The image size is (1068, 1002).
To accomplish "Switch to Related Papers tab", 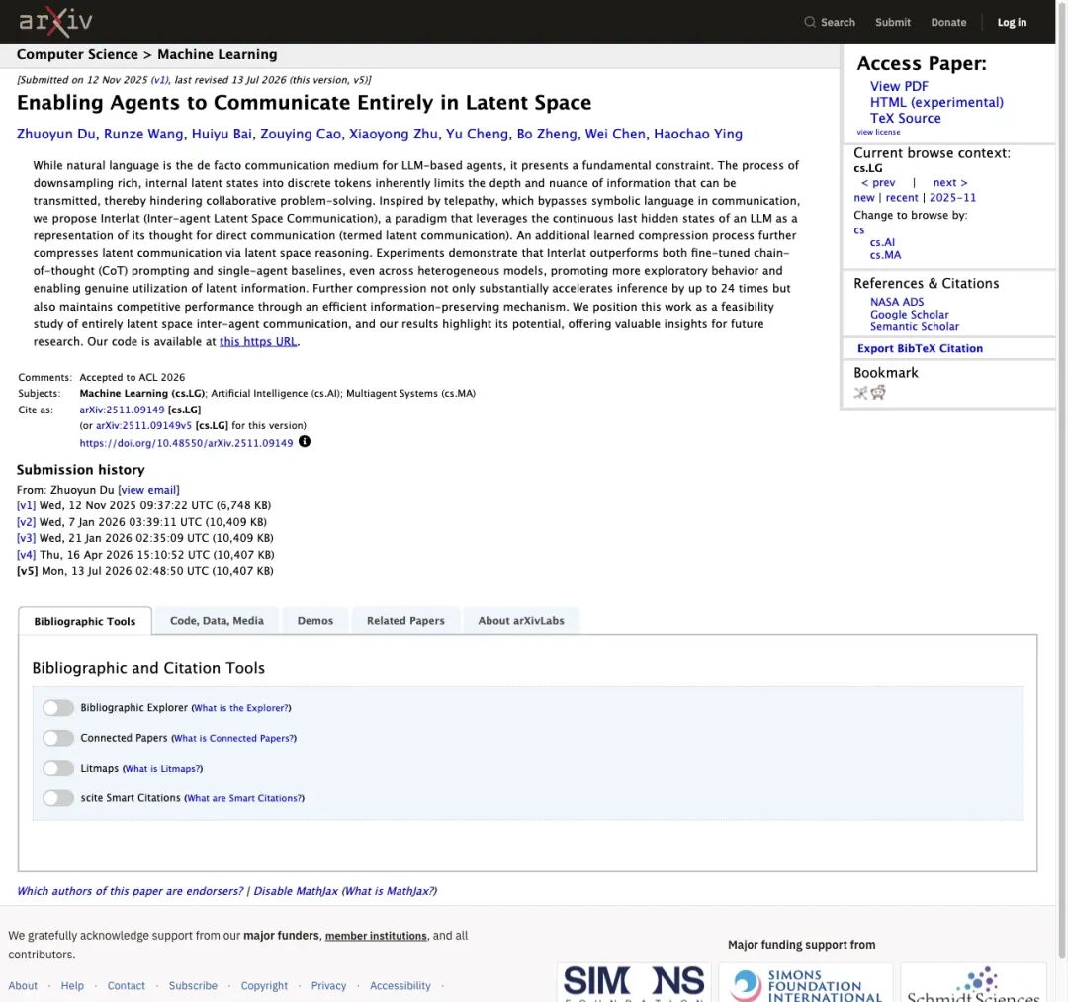I will tap(405, 620).
